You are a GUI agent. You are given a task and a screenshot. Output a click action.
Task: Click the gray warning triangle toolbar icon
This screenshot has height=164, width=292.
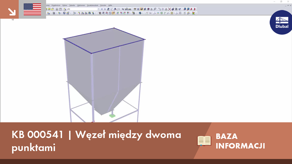click(166, 9)
